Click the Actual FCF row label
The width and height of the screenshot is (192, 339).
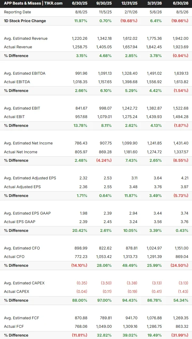[x=14, y=327]
